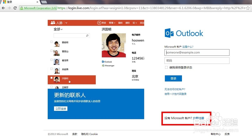Expand the 全部 filter dropdown
The height and width of the screenshot is (139, 252).
click(58, 29)
